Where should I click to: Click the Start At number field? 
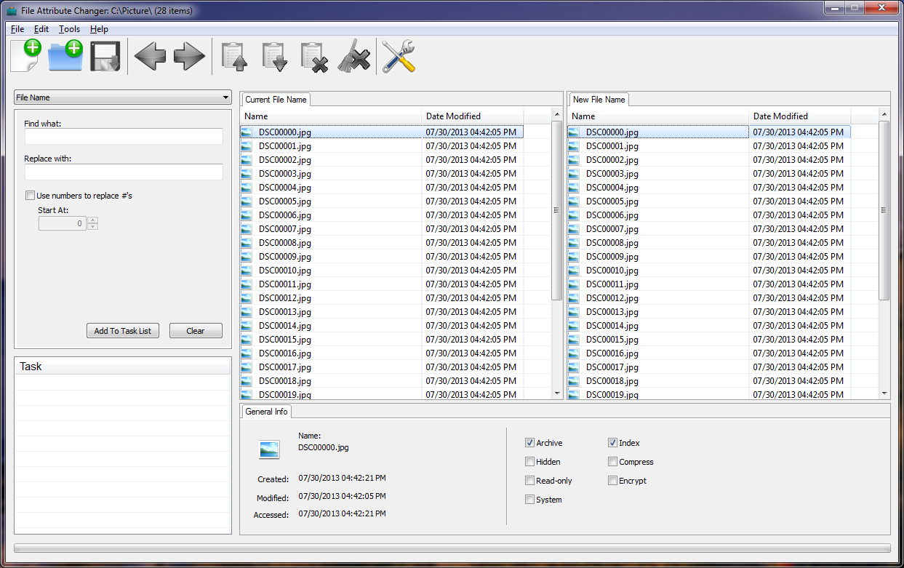click(x=63, y=223)
